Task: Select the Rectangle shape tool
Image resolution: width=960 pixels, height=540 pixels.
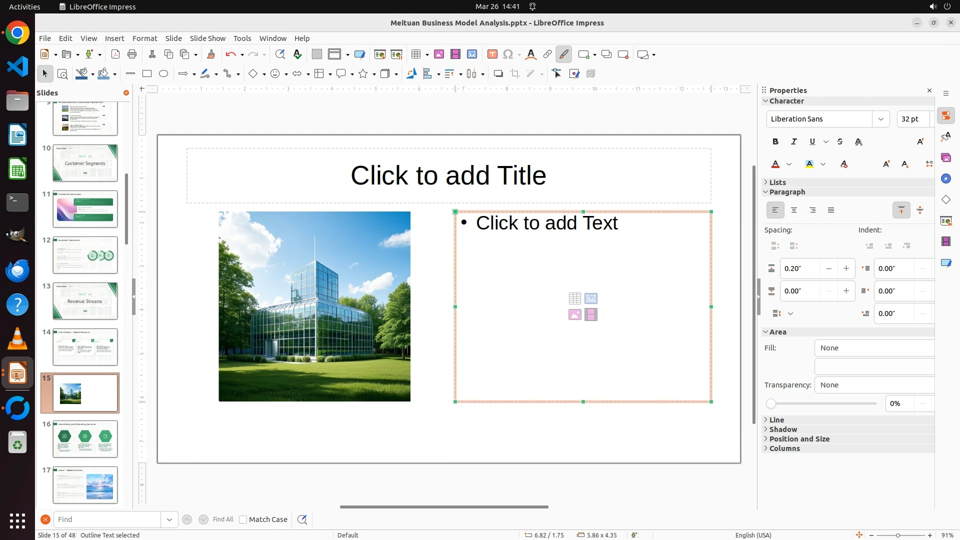Action: (147, 74)
